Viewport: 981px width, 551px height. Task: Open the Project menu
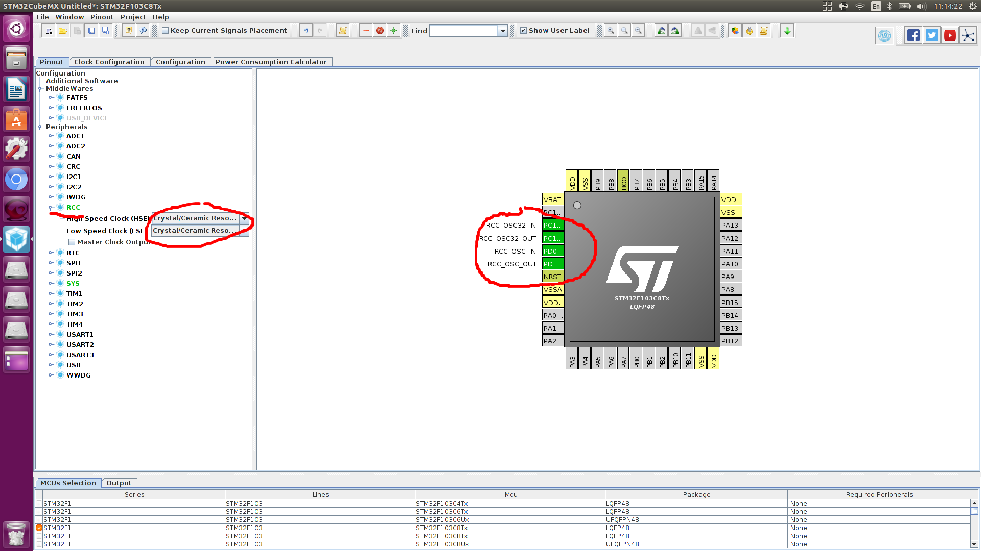pyautogui.click(x=133, y=17)
